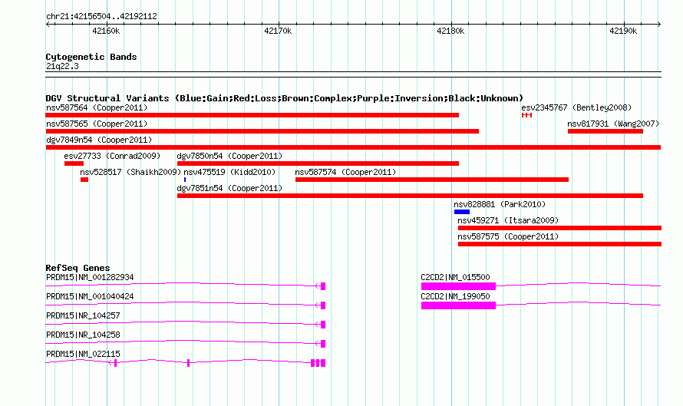Open C2CD2|NM_199050 transcript label

455,297
